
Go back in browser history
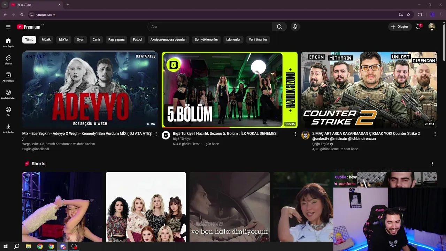pos(5,15)
